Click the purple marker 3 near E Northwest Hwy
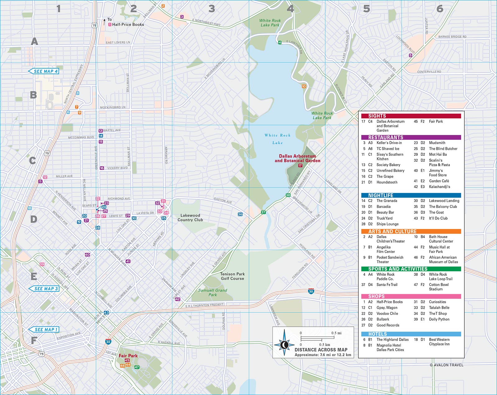The width and height of the screenshot is (497, 395). pos(182,17)
